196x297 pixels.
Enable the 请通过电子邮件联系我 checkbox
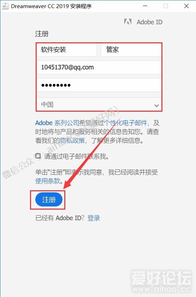click(38, 156)
